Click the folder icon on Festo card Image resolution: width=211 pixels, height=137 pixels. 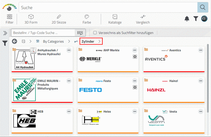pyautogui.click(x=80, y=80)
